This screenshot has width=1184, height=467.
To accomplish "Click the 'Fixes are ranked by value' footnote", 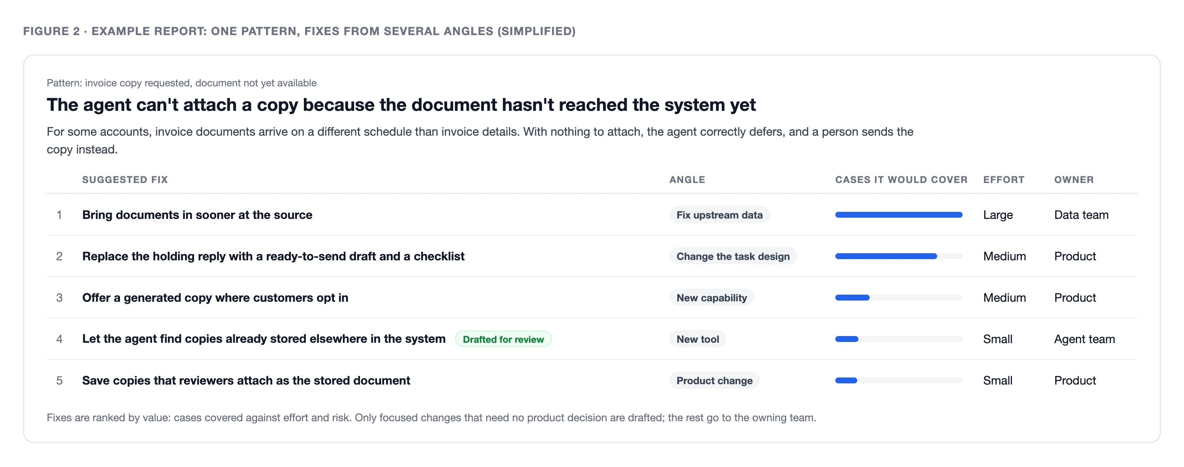I will coord(431,417).
